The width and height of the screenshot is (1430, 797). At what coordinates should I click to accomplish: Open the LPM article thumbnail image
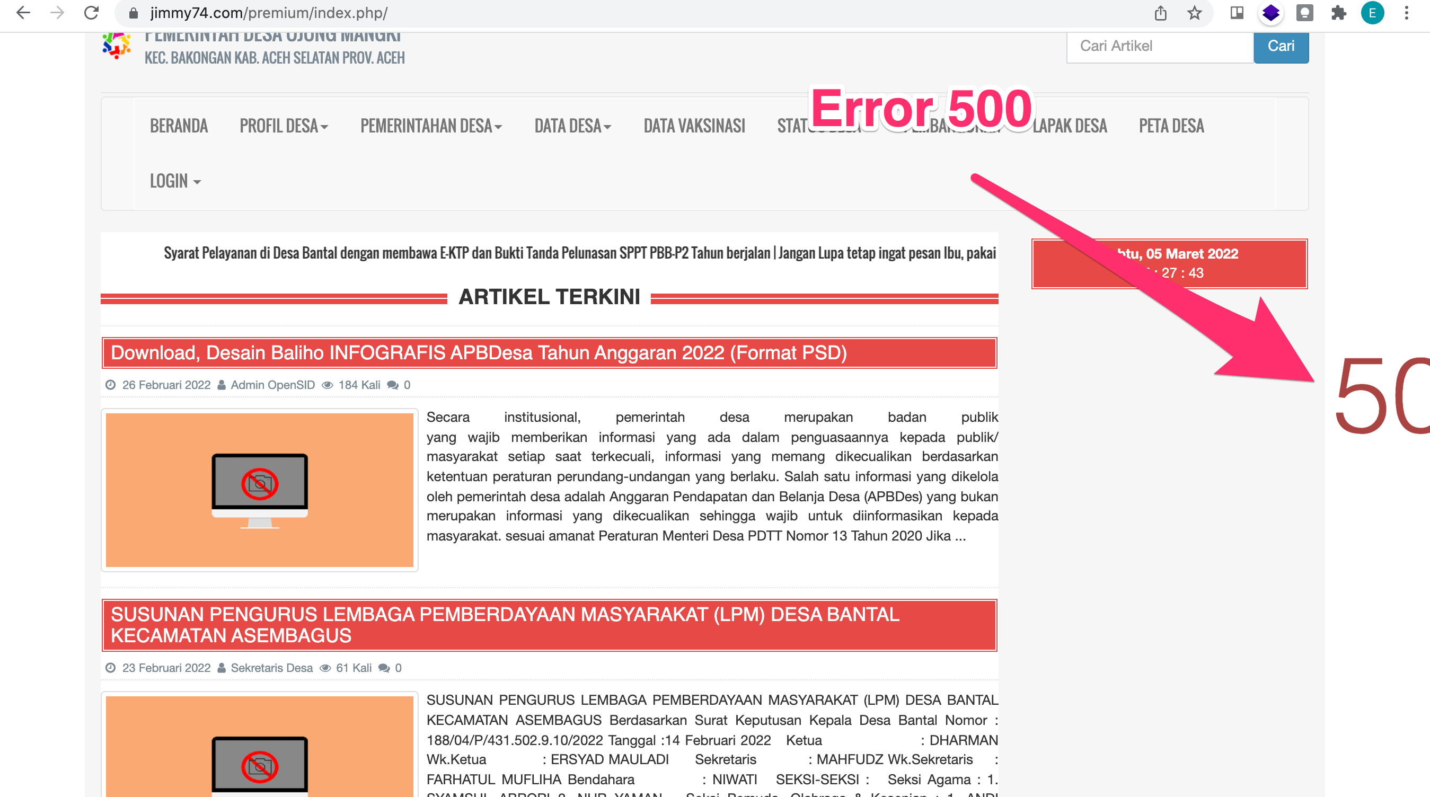(259, 746)
